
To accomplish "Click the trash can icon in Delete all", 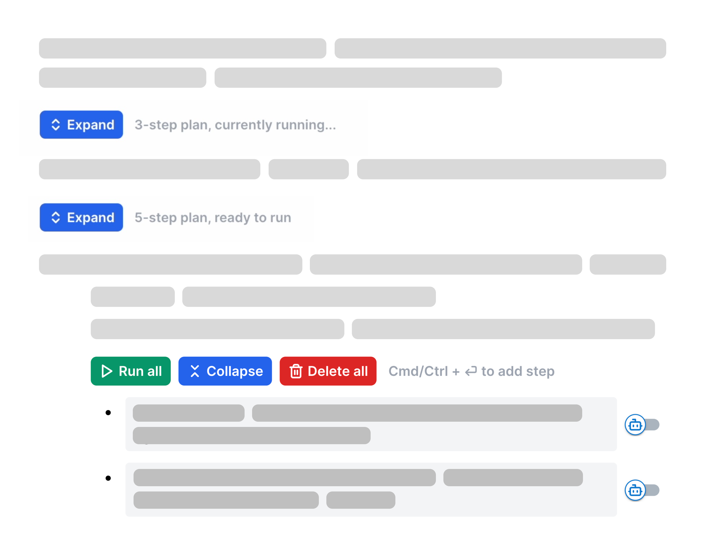I will [296, 371].
